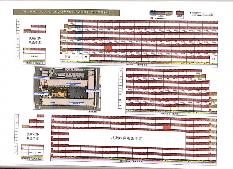Select the HOUSE E marker on the site map
The width and height of the screenshot is (233, 169).
click(x=40, y=94)
